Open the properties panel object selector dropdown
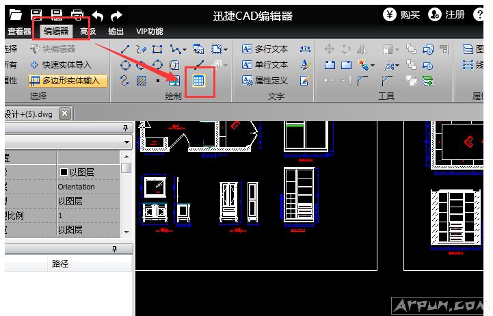 [x=126, y=142]
